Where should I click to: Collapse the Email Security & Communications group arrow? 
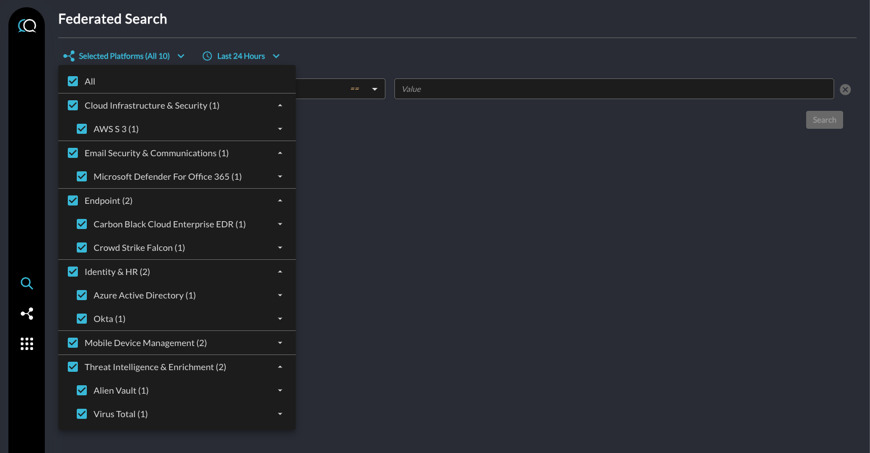pos(280,153)
